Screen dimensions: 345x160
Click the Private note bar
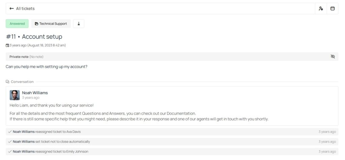tap(168, 56)
